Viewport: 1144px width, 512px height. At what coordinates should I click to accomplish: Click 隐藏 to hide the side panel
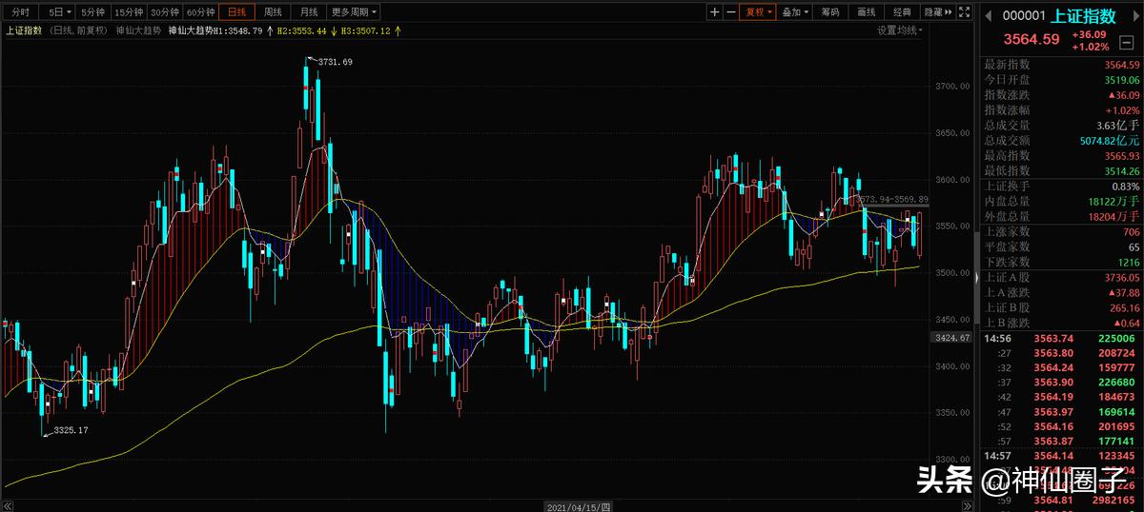click(x=938, y=12)
